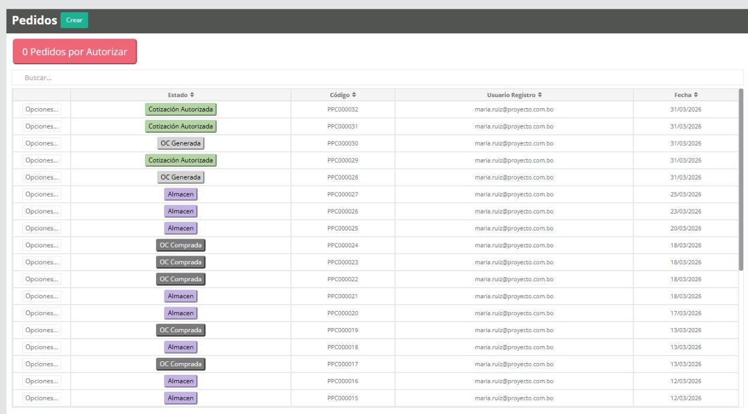The image size is (748, 414).
Task: Click user email in PPC000031 row
Action: tap(514, 126)
